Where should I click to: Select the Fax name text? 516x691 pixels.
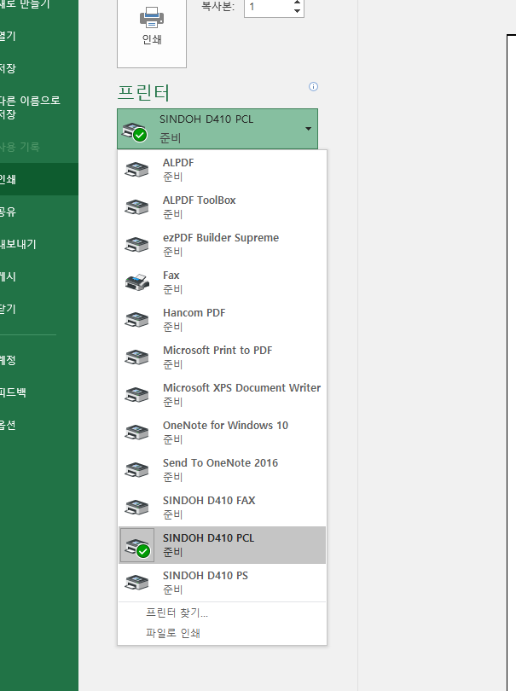click(x=171, y=276)
